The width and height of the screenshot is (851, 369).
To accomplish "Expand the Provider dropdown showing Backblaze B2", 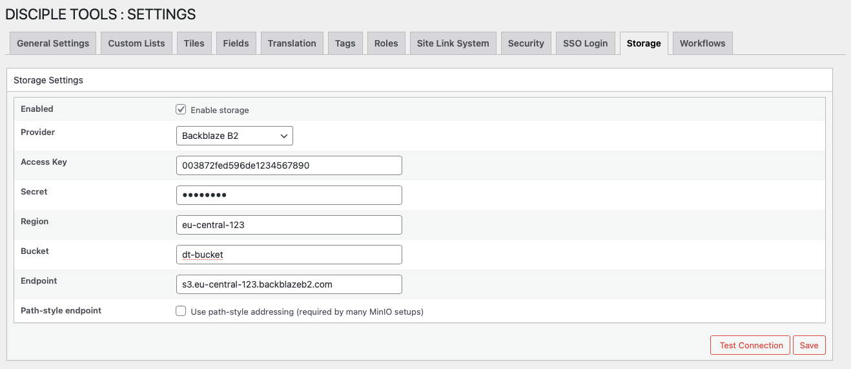I will (234, 136).
